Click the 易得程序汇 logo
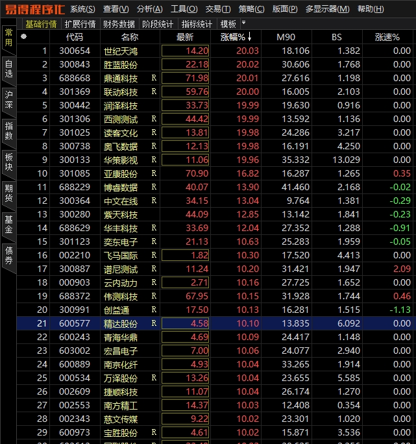The image size is (416, 444). pos(35,9)
